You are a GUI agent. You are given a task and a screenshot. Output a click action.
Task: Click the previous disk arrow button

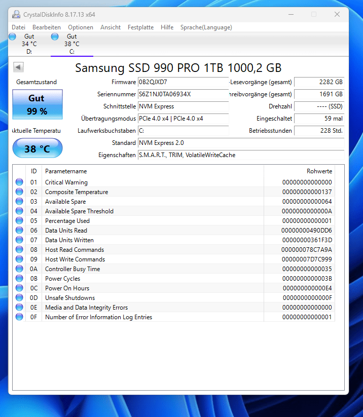(x=18, y=67)
